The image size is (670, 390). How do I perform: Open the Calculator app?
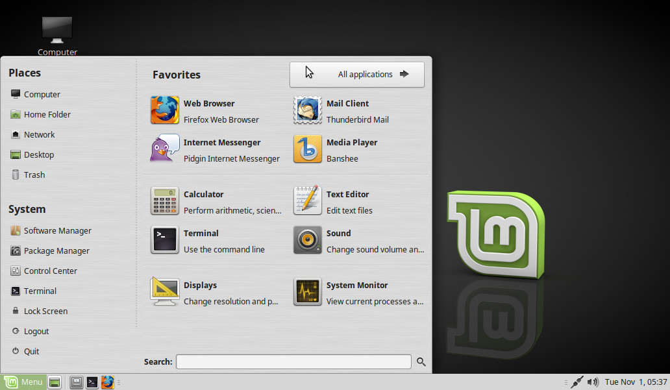[165, 201]
